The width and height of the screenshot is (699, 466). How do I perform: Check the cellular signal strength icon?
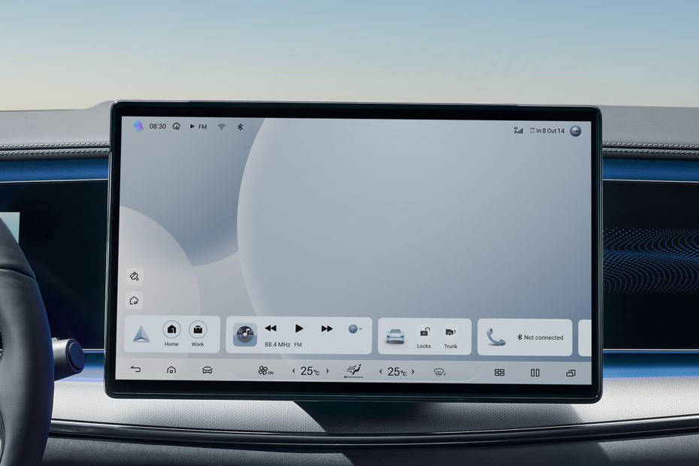tap(518, 130)
